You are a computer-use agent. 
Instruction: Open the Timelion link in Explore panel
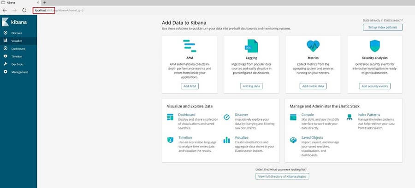click(185, 137)
